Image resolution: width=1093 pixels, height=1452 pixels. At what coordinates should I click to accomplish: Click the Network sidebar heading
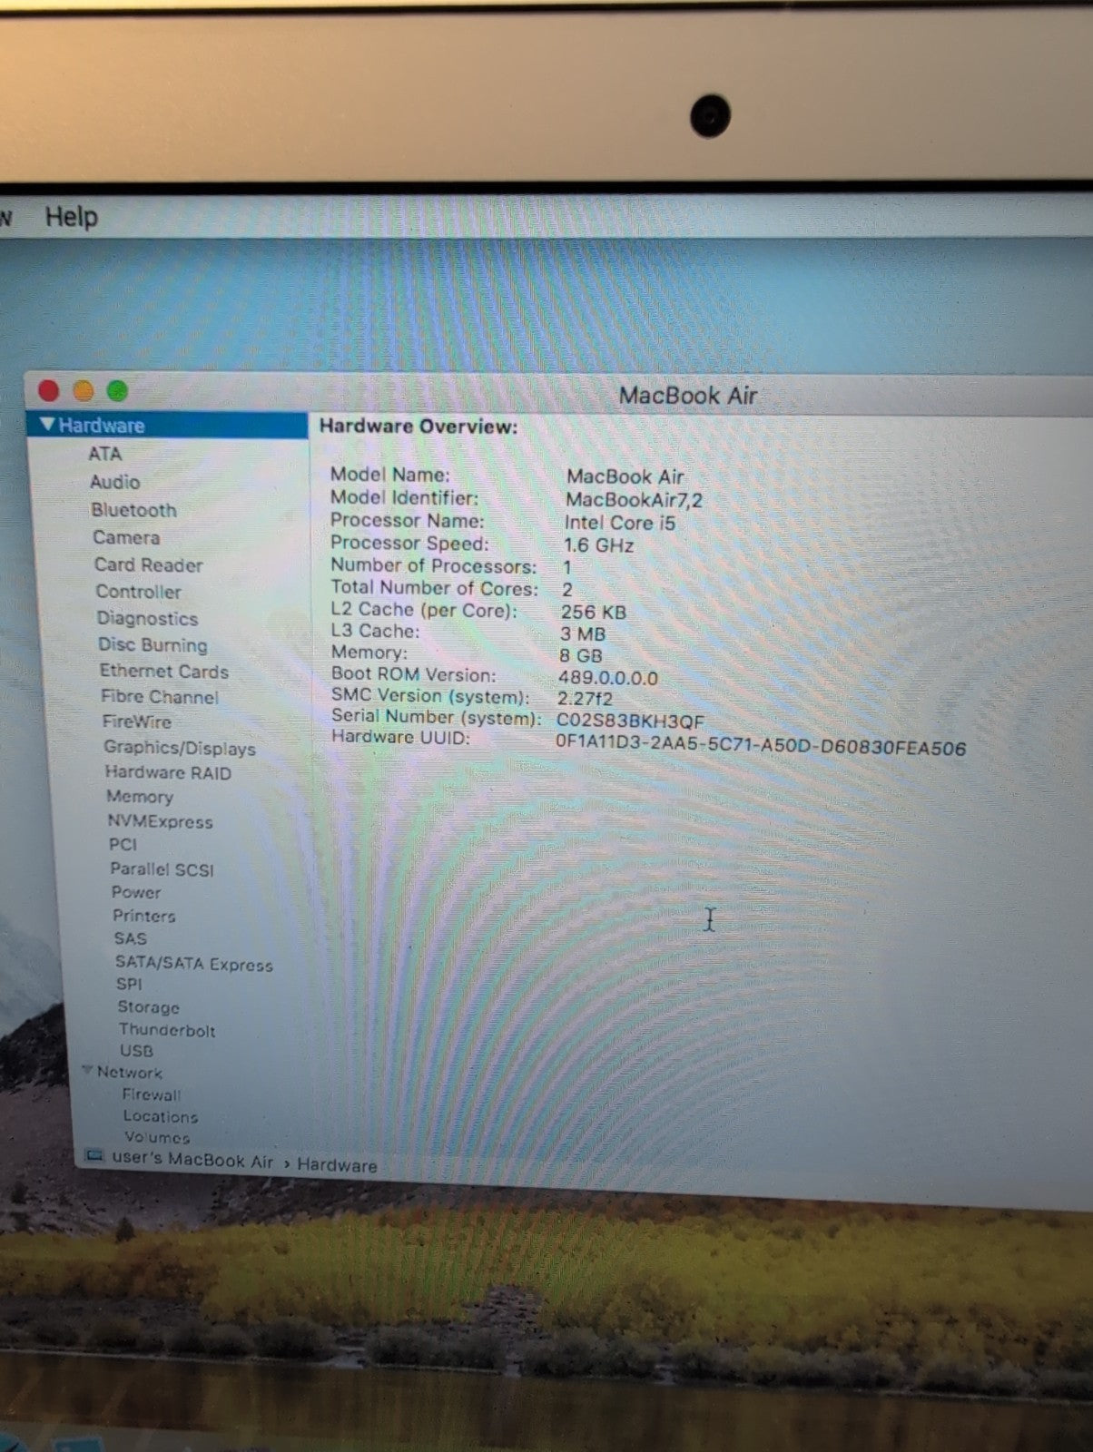(x=129, y=1073)
